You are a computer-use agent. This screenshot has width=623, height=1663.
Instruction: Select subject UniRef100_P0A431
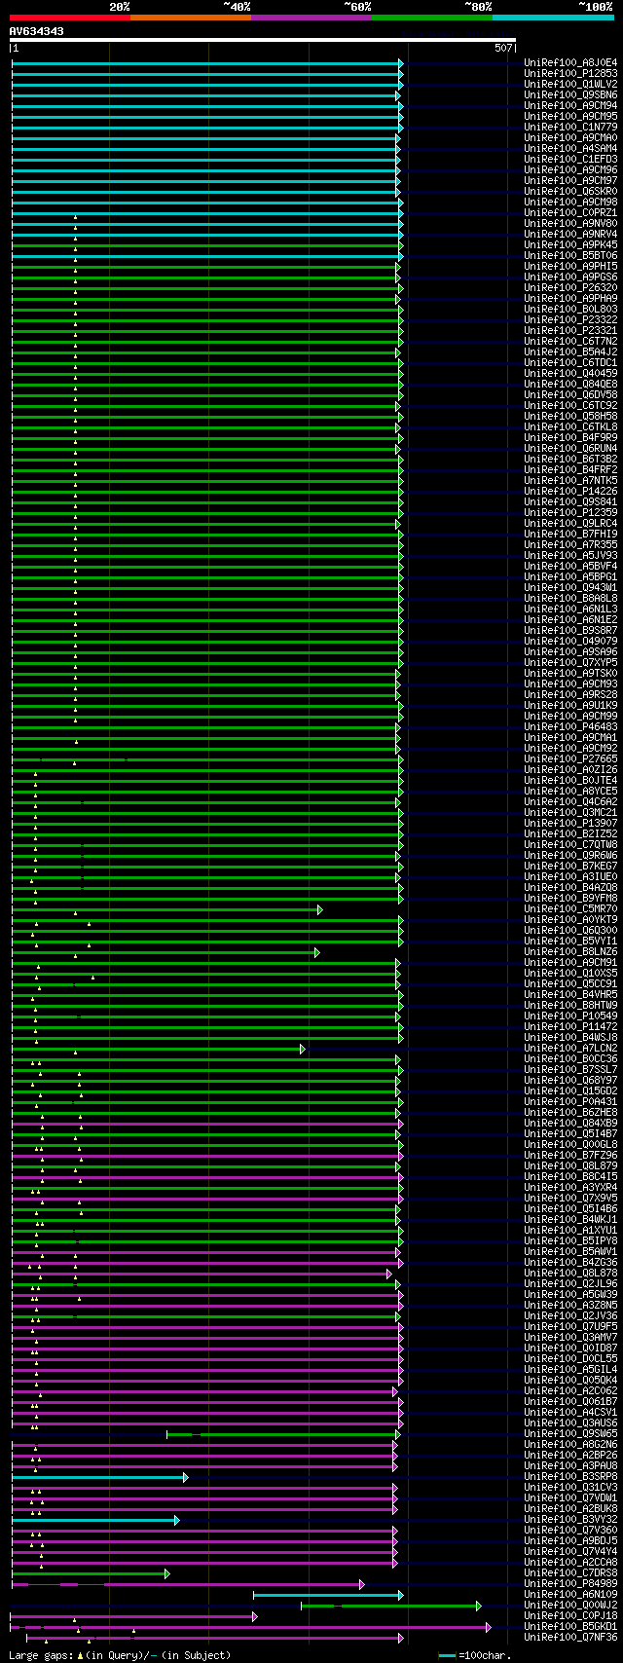(x=570, y=1101)
